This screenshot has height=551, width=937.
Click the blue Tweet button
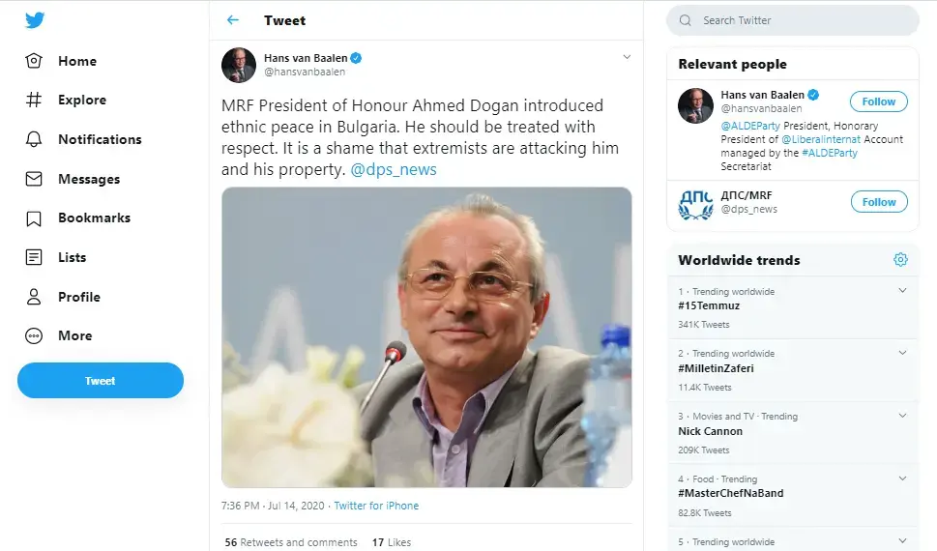(101, 381)
